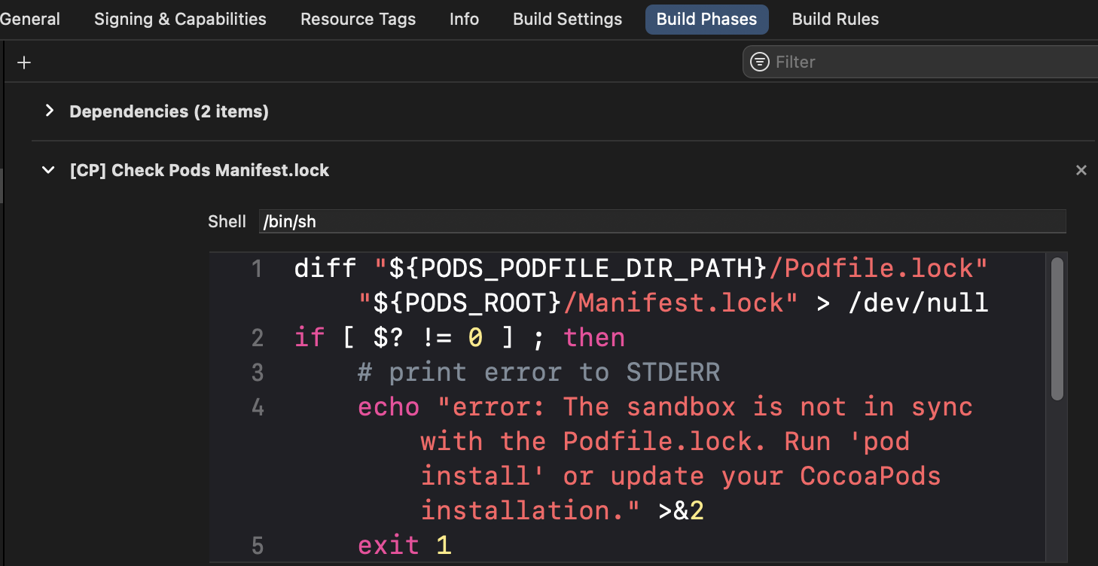This screenshot has width=1098, height=566.
Task: Delete the Check Pods Manifest.lock phase
Action: (1081, 170)
